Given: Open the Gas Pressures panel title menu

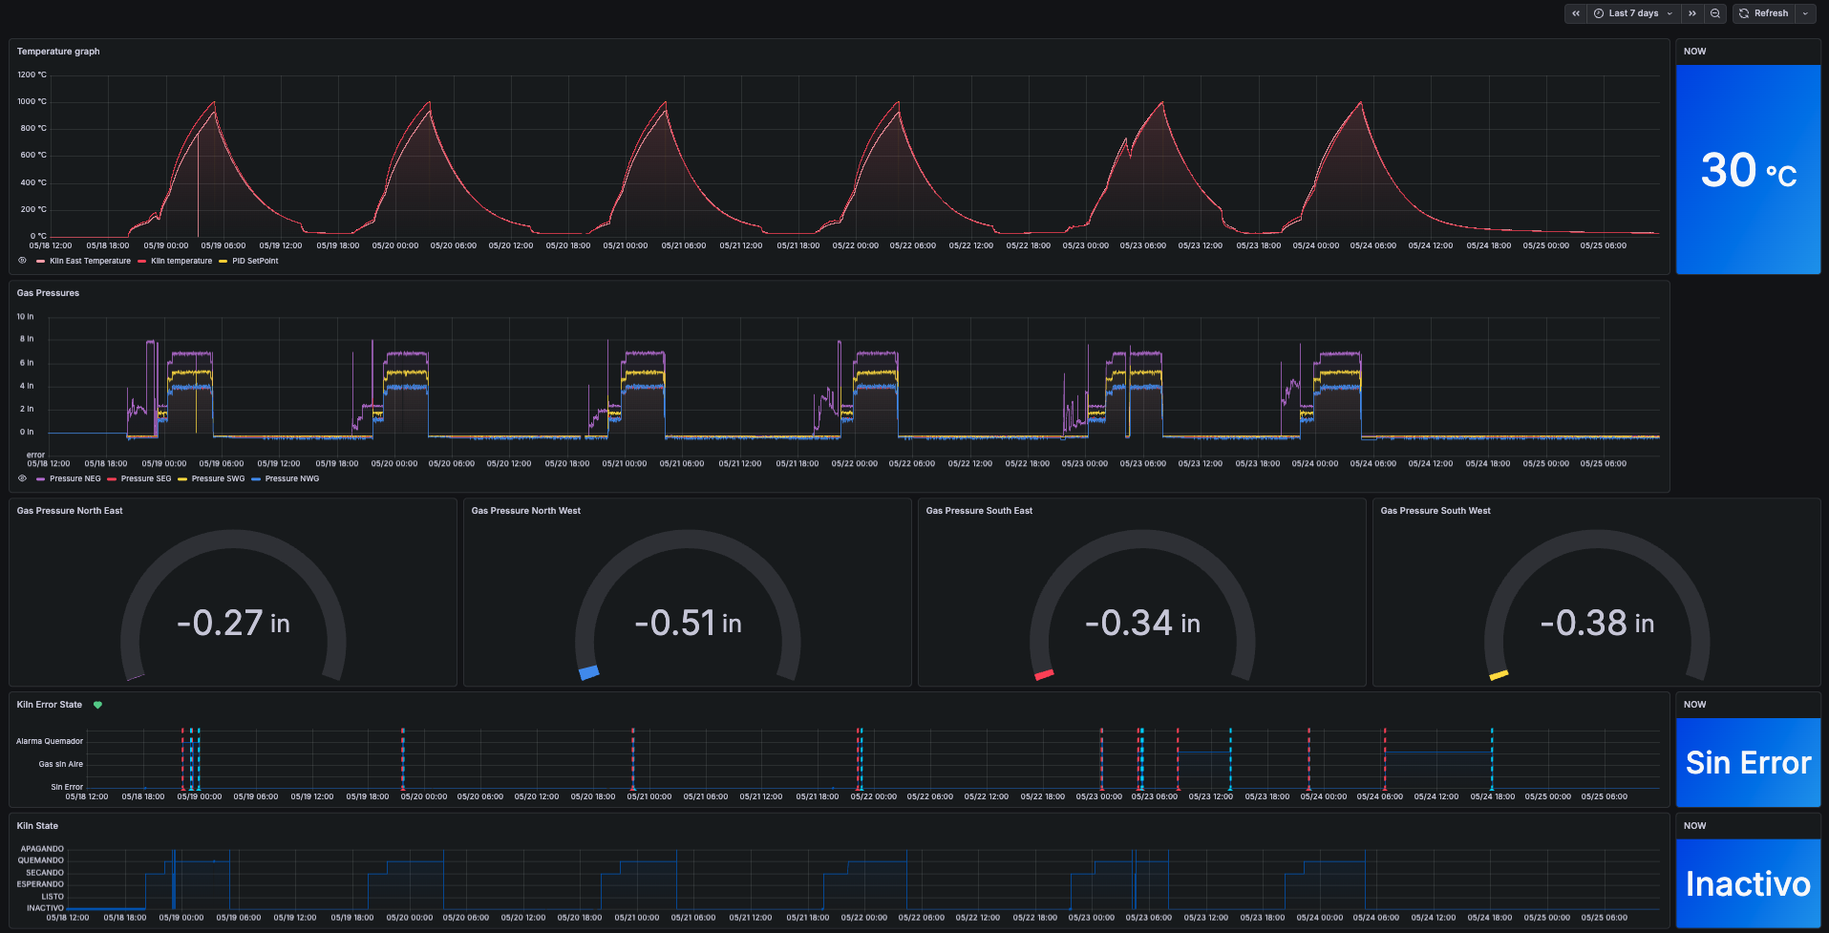Looking at the screenshot, I should point(48,293).
